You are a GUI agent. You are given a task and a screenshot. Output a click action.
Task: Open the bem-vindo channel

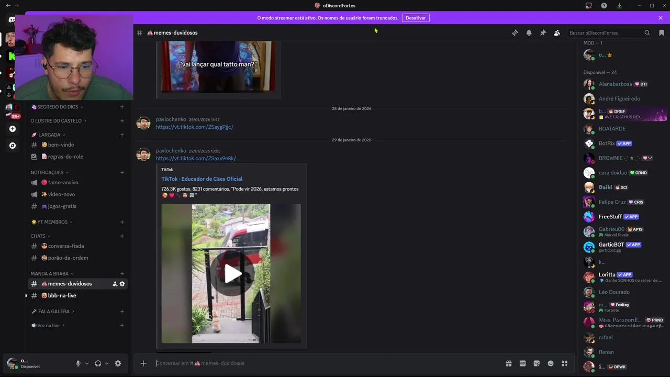(77, 145)
